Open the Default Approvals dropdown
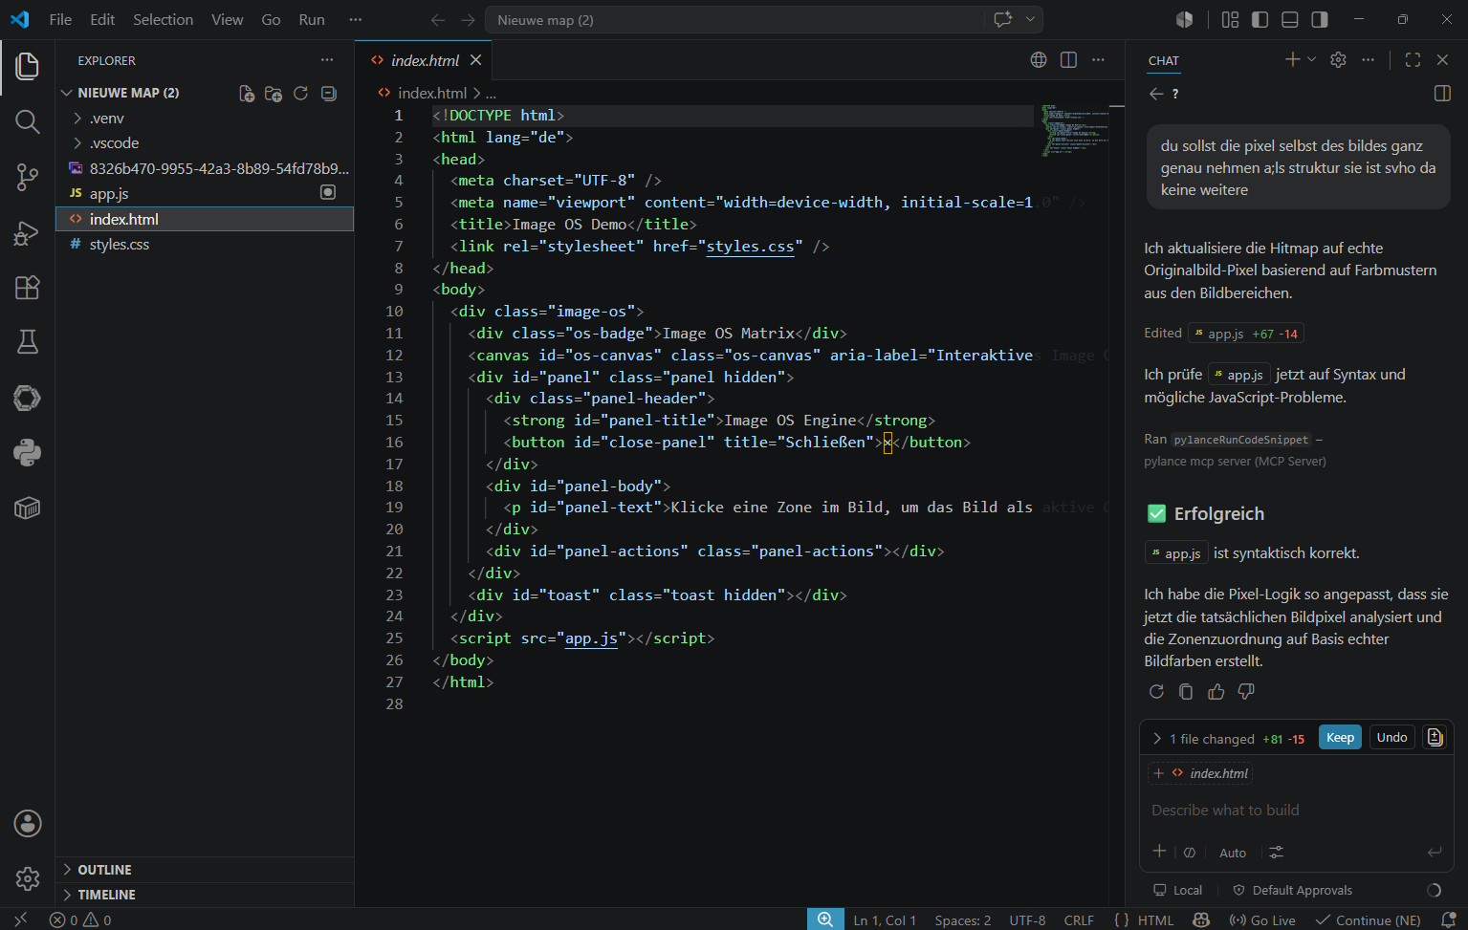1468x930 pixels. click(1292, 890)
